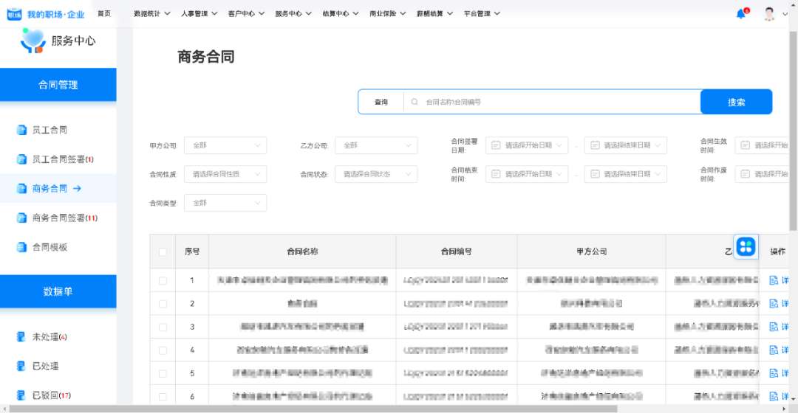Click the 数据单 section header
The width and height of the screenshot is (798, 413).
coord(58,291)
